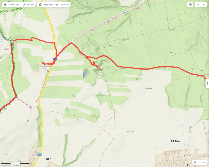This screenshot has width=209, height=167.
Task: Turn on Panorama street view
Action: point(62,5)
